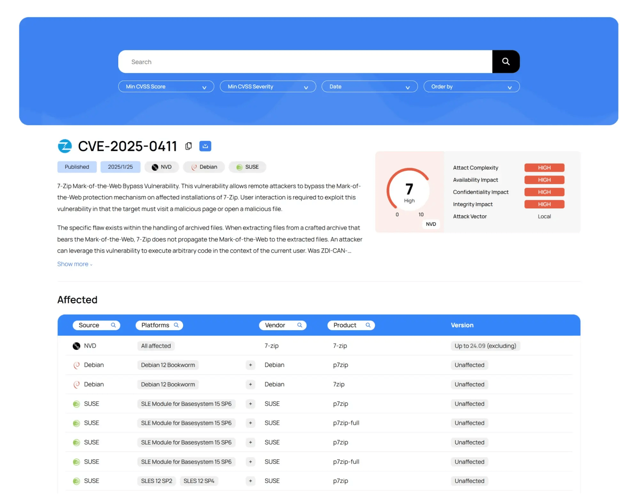
Task: Click the 7-zip vendor cell in NVD row
Action: tap(271, 346)
